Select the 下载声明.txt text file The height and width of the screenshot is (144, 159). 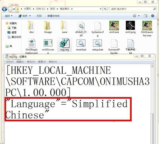pyautogui.click(x=130, y=46)
